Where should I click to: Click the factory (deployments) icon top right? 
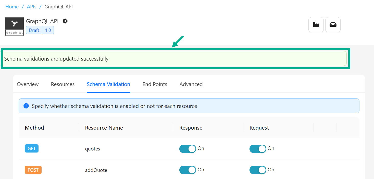click(316, 24)
